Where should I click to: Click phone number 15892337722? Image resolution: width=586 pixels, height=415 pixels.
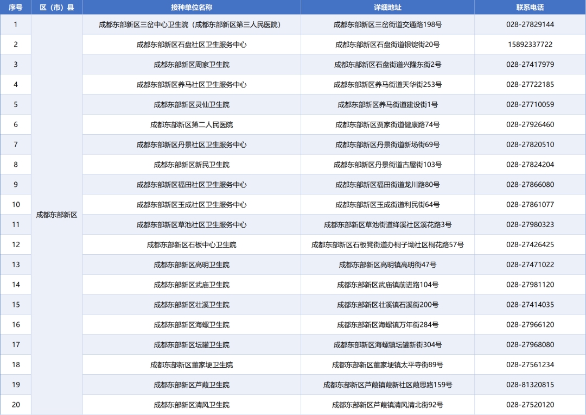coord(530,45)
